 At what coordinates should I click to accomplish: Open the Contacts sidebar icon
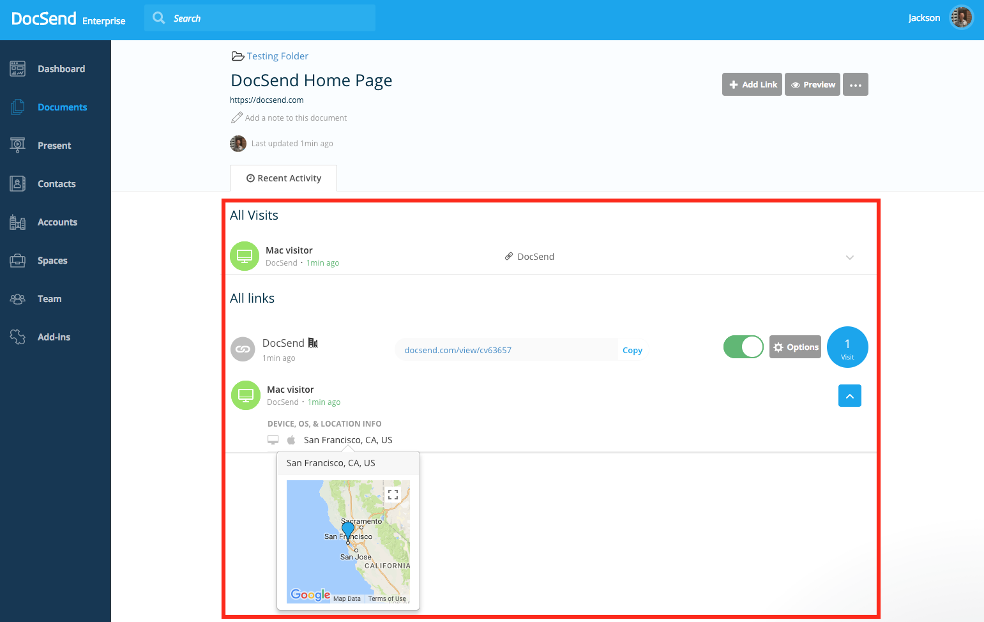[17, 184]
